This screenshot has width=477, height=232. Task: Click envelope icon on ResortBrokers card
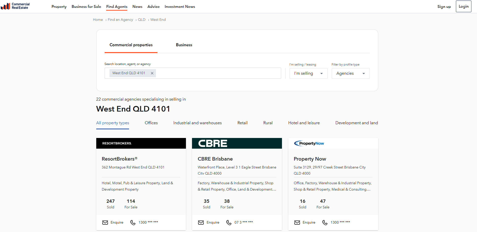(105, 223)
